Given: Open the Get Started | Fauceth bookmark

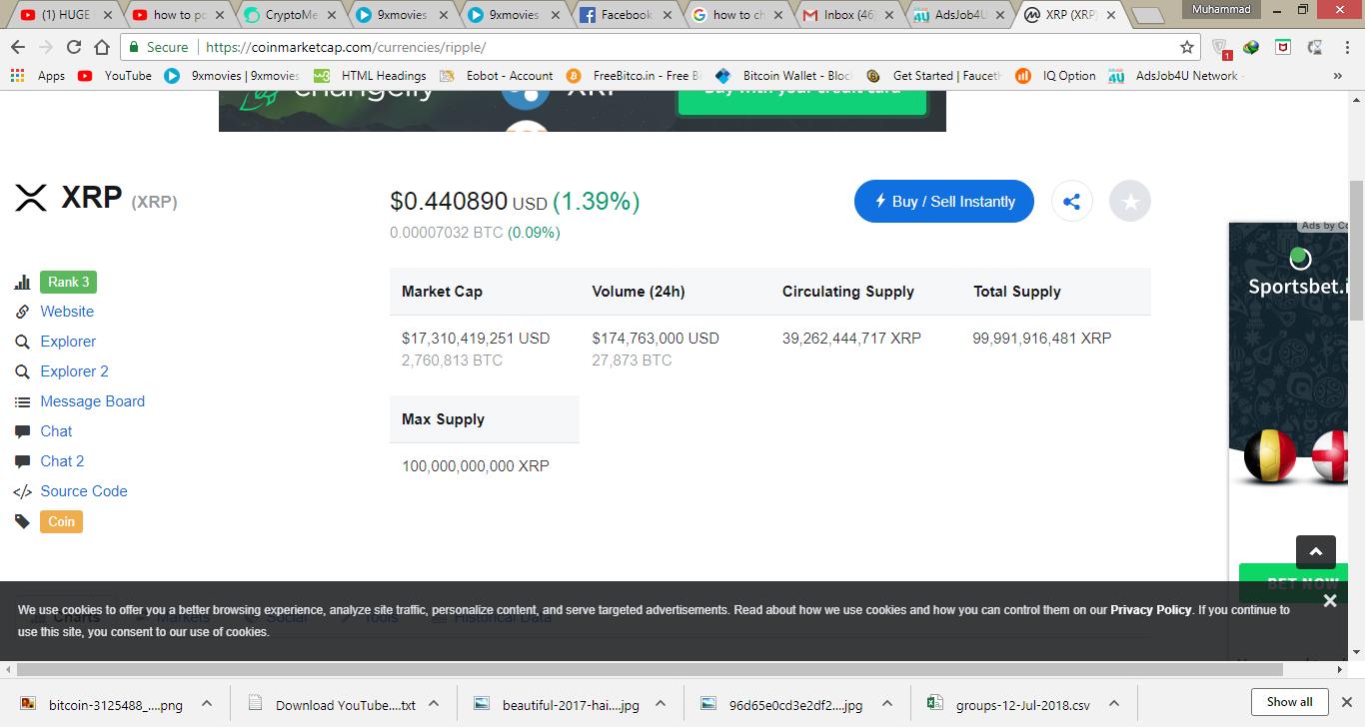Looking at the screenshot, I should click(933, 76).
